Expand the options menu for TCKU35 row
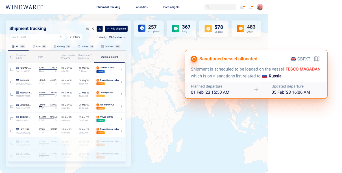Image resolution: width=342 pixels, height=173 pixels. [122, 118]
